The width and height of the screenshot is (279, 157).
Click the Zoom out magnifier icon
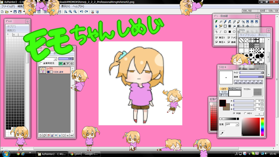point(75,12)
